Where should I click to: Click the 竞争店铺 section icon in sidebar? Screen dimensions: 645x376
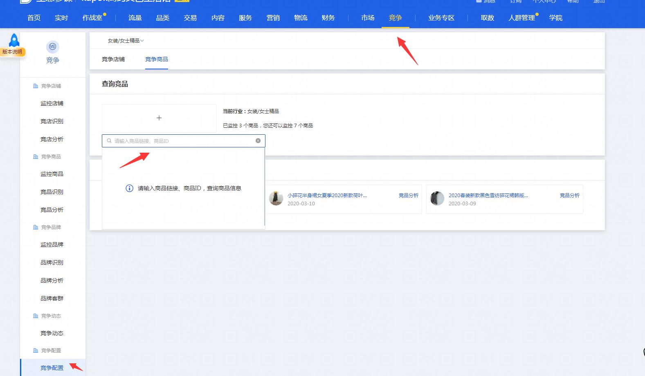36,86
